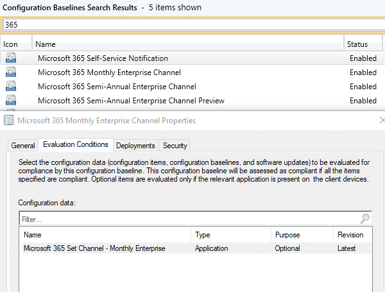Click the Revision column header
Screen dimensions: 385x292
tap(350, 235)
